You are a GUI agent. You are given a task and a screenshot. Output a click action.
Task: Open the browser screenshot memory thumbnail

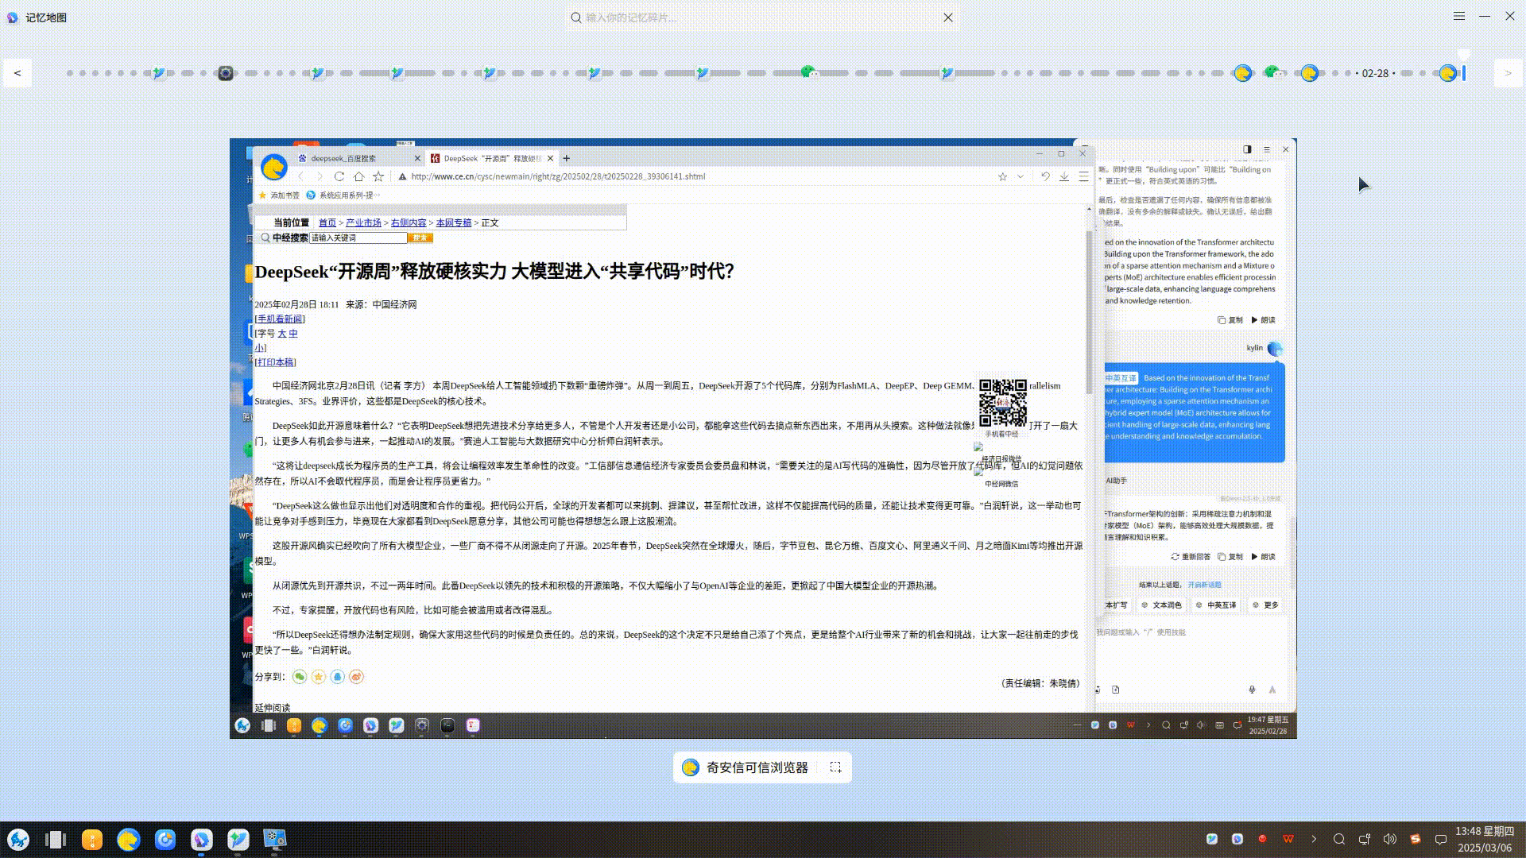[x=763, y=439]
